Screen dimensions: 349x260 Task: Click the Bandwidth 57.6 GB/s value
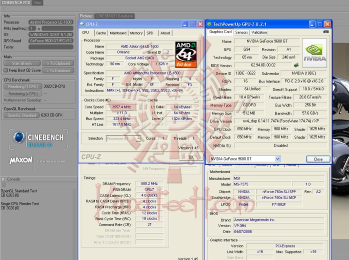[x=310, y=113]
